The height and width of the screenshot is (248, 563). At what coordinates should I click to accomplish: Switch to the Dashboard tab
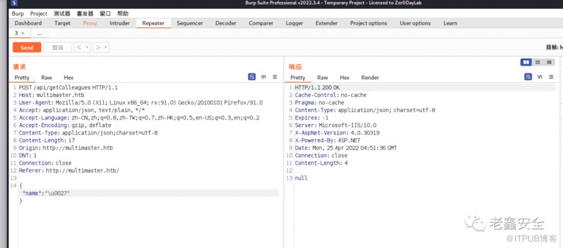coord(28,23)
